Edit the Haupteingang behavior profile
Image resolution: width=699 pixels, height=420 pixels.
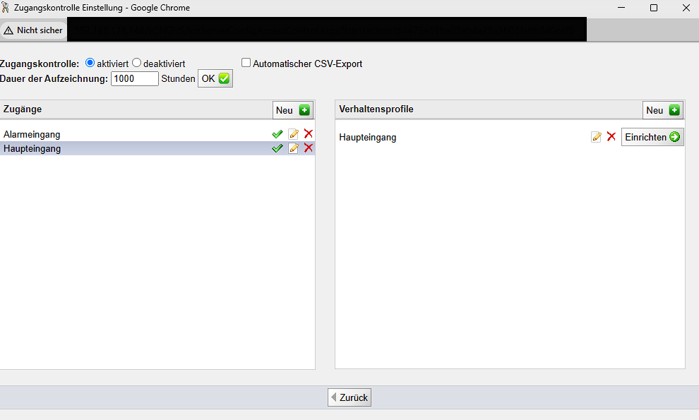596,137
